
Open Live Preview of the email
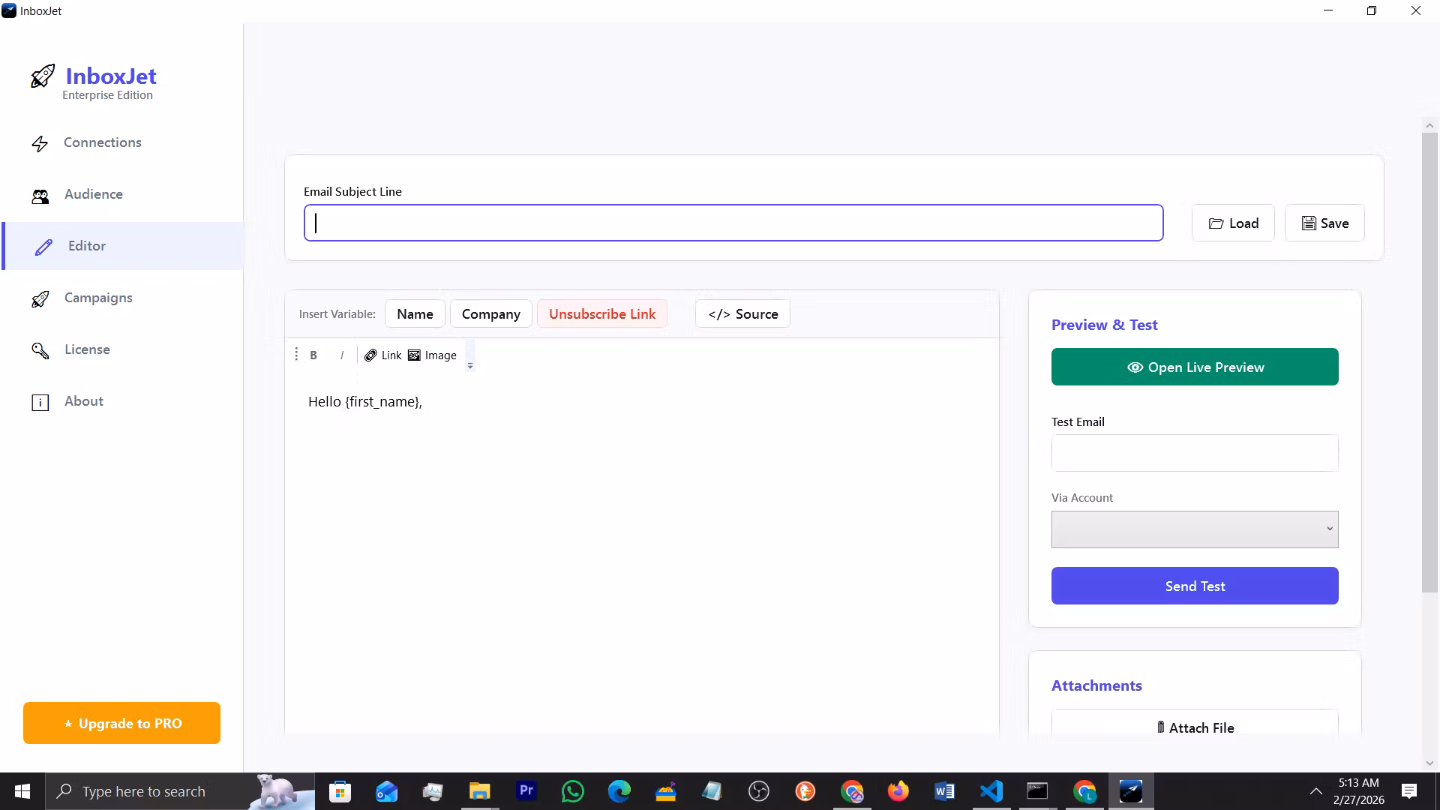[x=1195, y=367]
